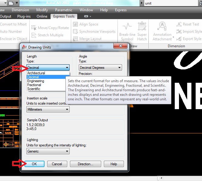Select the Stretch Multiple tool icon
Image resolution: width=202 pixels, height=181 pixels.
[x=34, y=35]
